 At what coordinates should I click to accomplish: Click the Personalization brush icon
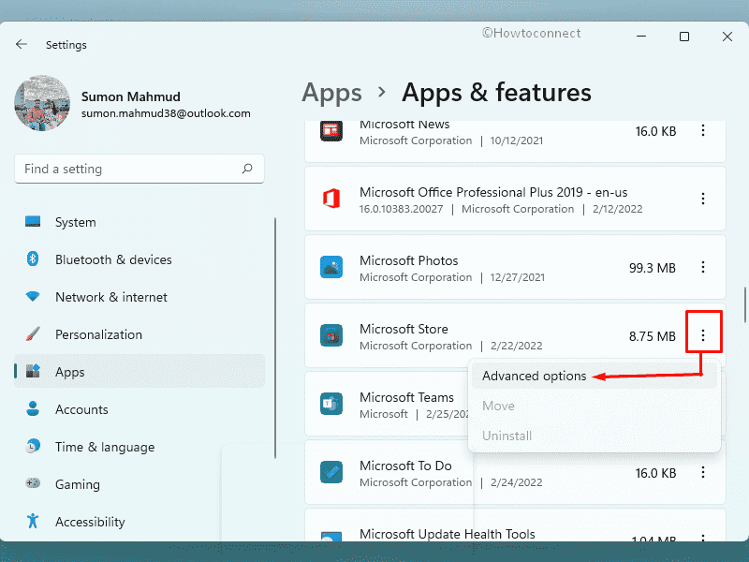(x=33, y=334)
